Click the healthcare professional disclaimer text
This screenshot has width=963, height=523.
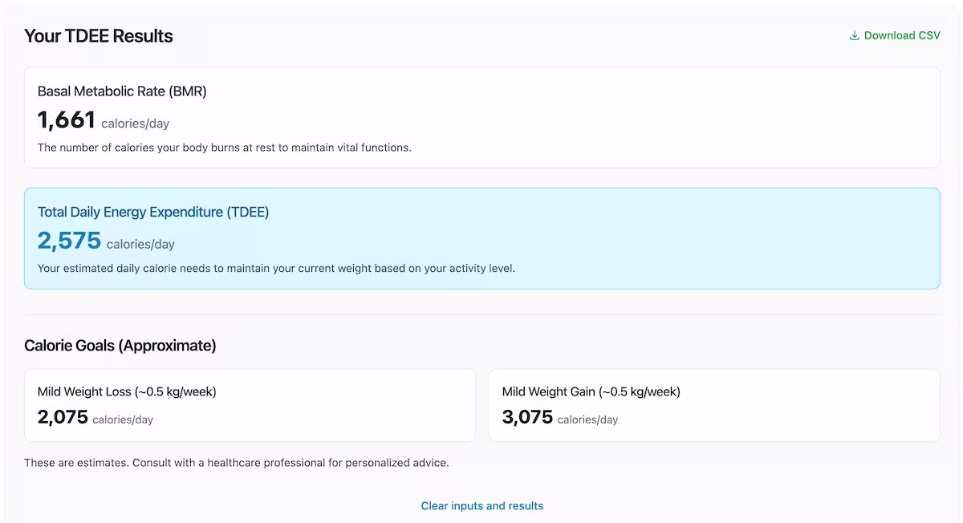pos(237,463)
